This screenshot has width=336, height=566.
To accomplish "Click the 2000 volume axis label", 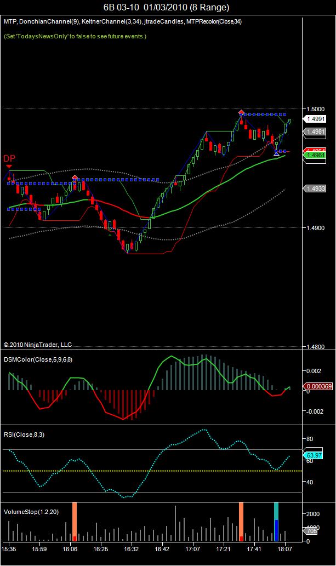I will (x=313, y=514).
